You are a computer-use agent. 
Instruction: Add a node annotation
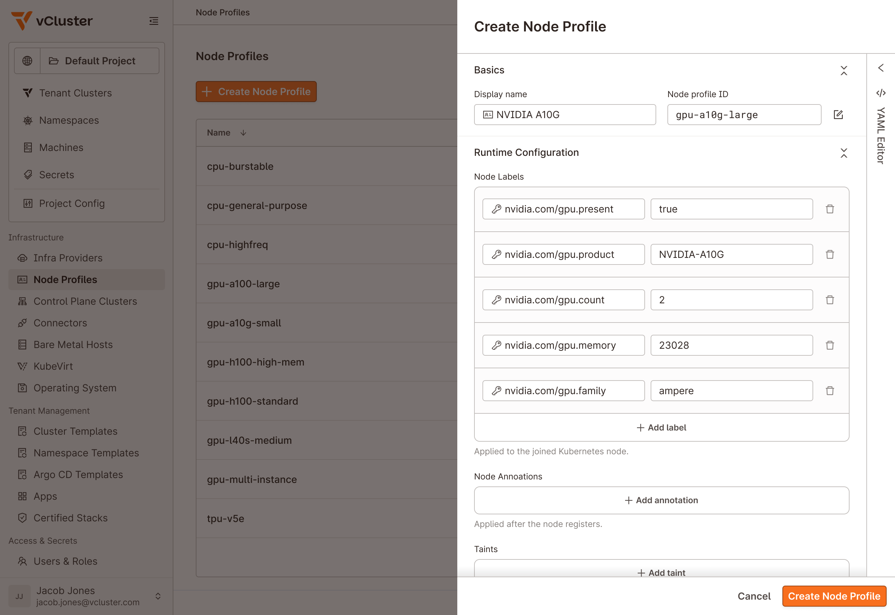661,500
